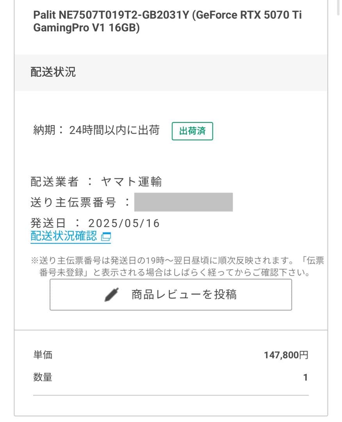
Task: Click the 送り主伝票番号 label
Action: pos(73,202)
